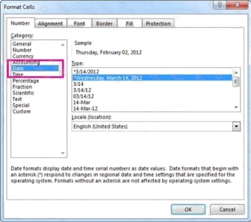Click the OK button
This screenshot has width=251, height=222.
click(188, 209)
